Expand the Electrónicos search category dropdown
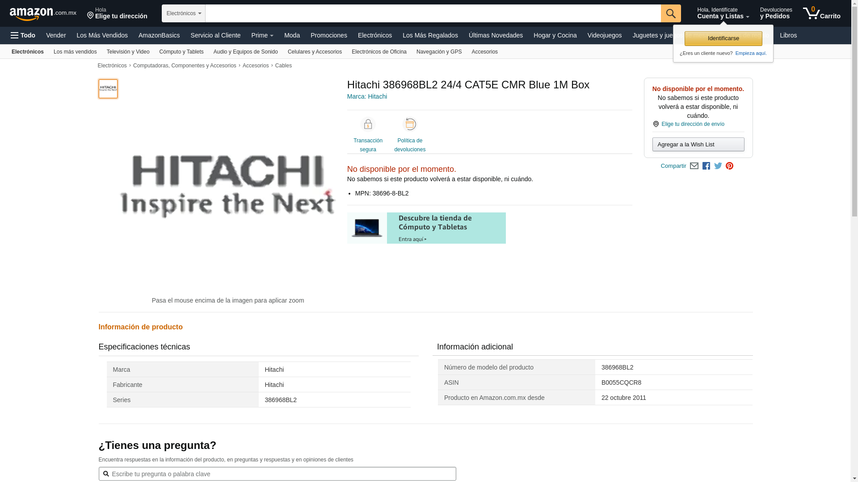The image size is (858, 482). tap(183, 13)
